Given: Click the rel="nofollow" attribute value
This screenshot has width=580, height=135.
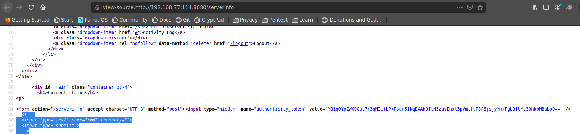Looking at the screenshot, I should coord(144,43).
